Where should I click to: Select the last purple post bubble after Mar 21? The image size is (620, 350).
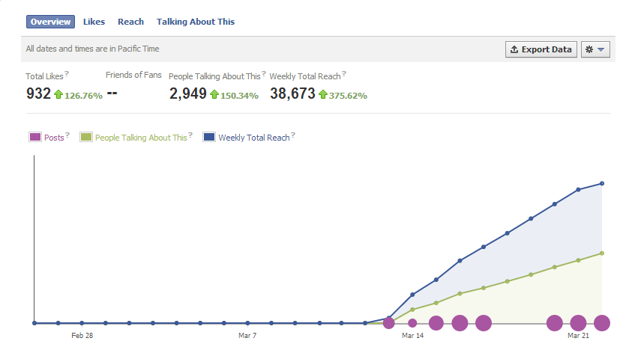click(x=602, y=323)
